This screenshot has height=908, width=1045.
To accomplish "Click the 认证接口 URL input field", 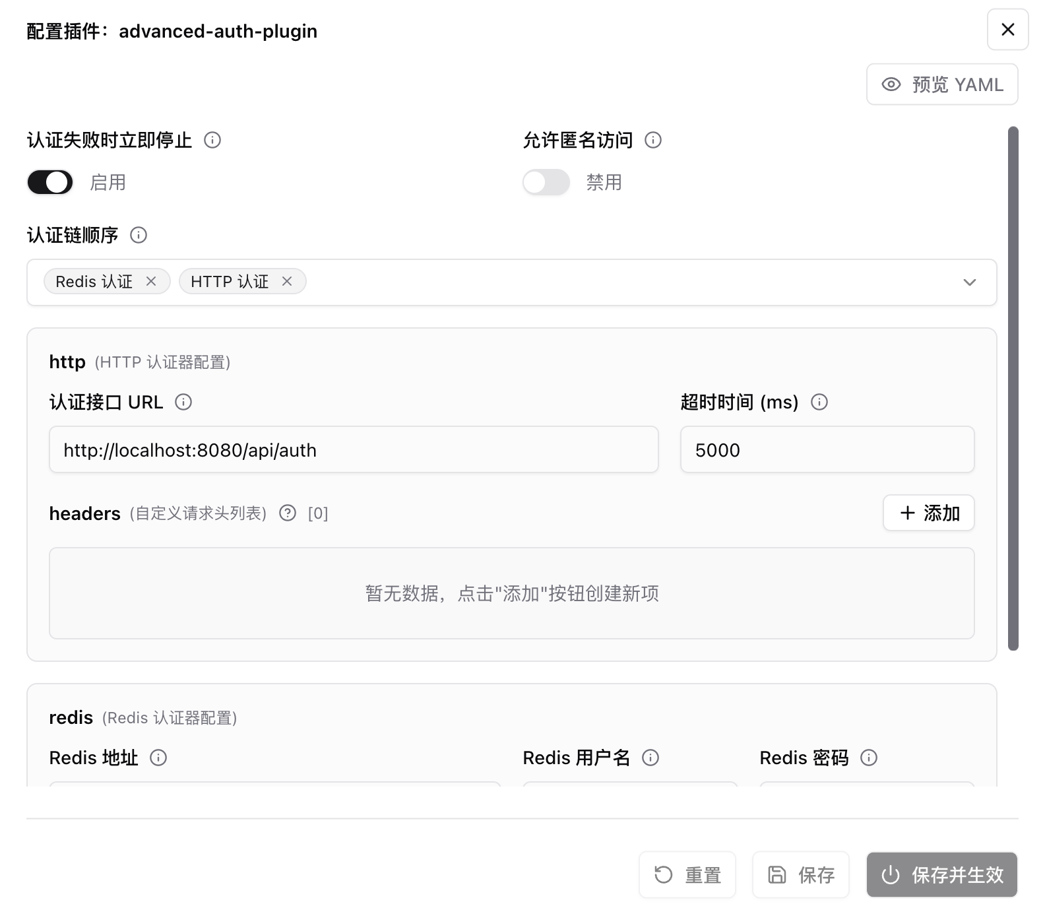I will click(354, 450).
